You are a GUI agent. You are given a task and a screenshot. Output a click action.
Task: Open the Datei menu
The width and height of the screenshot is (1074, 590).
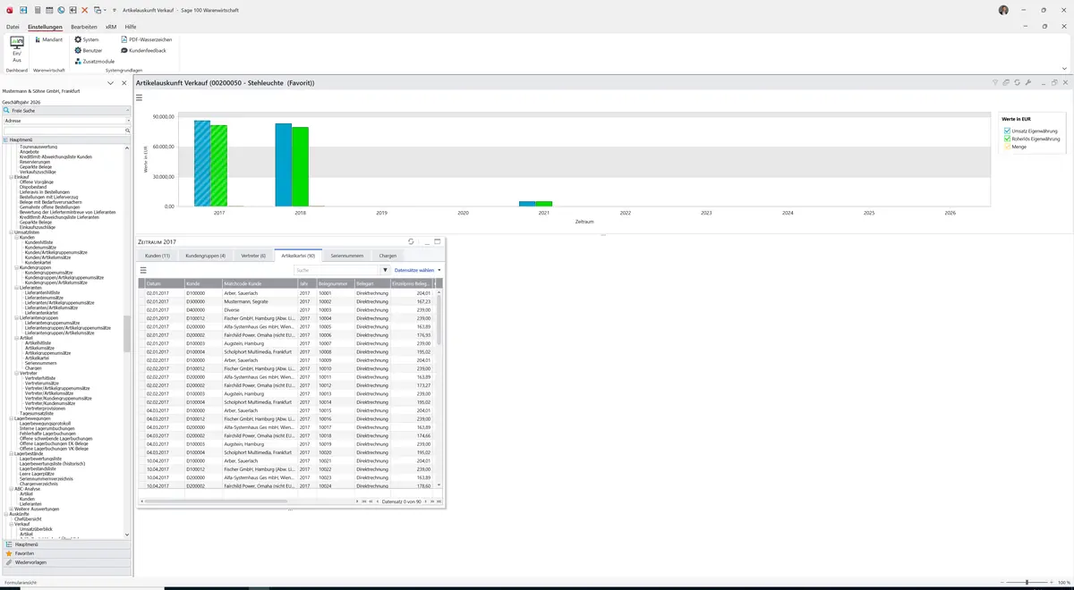[x=13, y=27]
